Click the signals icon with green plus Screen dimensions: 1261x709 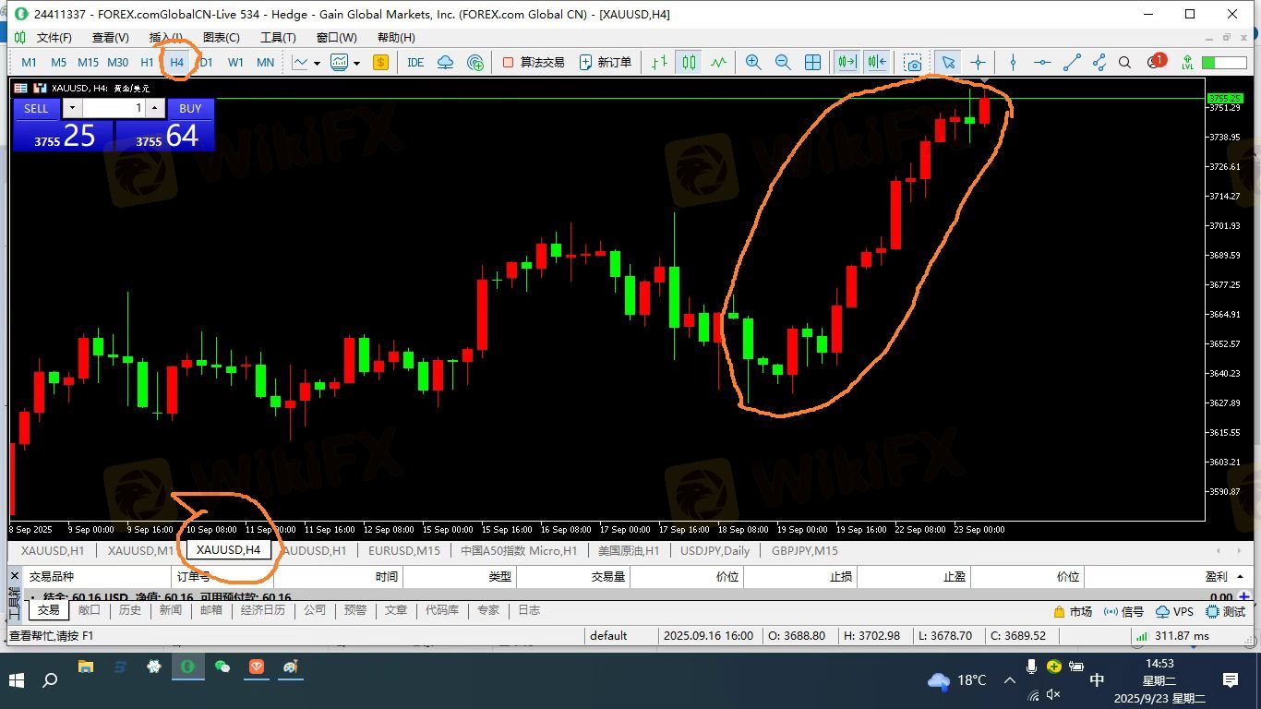[x=475, y=63]
